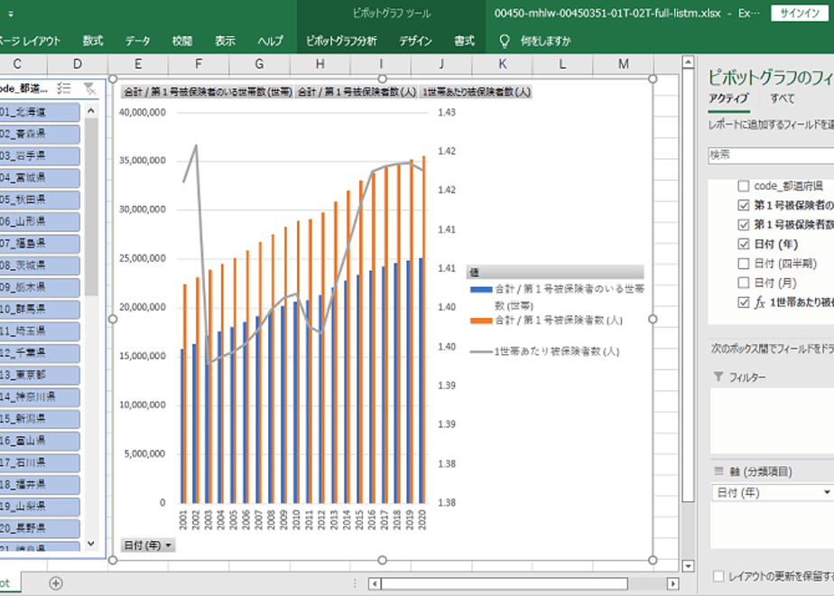This screenshot has width=834, height=596.
Task: Click slicer scroll up arrow
Action: (x=90, y=111)
